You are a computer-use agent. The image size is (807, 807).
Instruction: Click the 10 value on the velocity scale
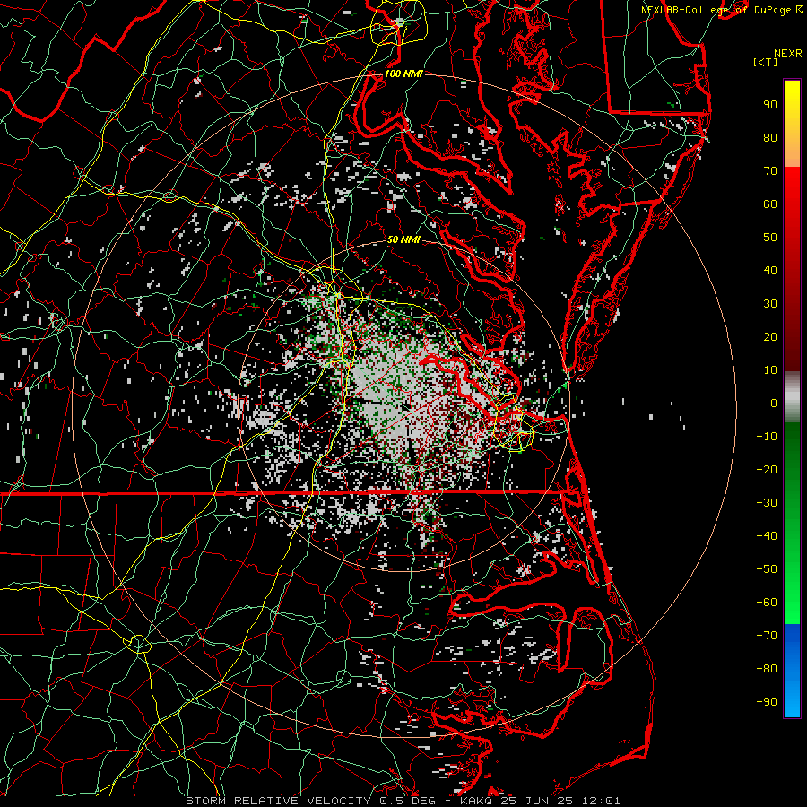770,370
